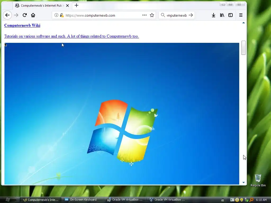Viewport: 271px width, 203px height.
Task: Open the Library bookshelf icon
Action: 222,15
